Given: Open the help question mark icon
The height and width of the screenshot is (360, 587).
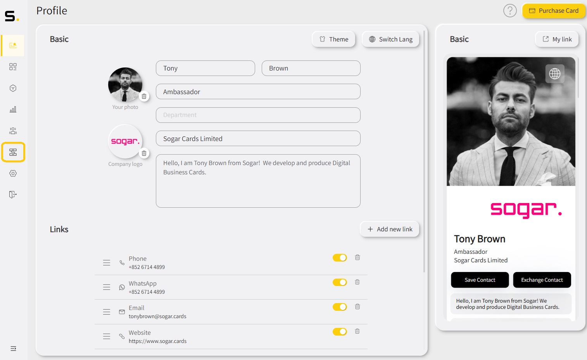Looking at the screenshot, I should pos(510,10).
